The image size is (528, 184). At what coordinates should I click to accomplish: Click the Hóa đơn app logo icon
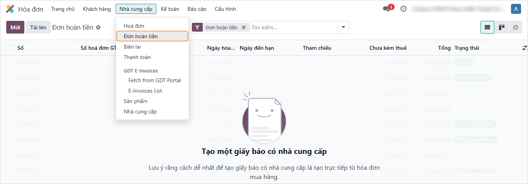(10, 9)
